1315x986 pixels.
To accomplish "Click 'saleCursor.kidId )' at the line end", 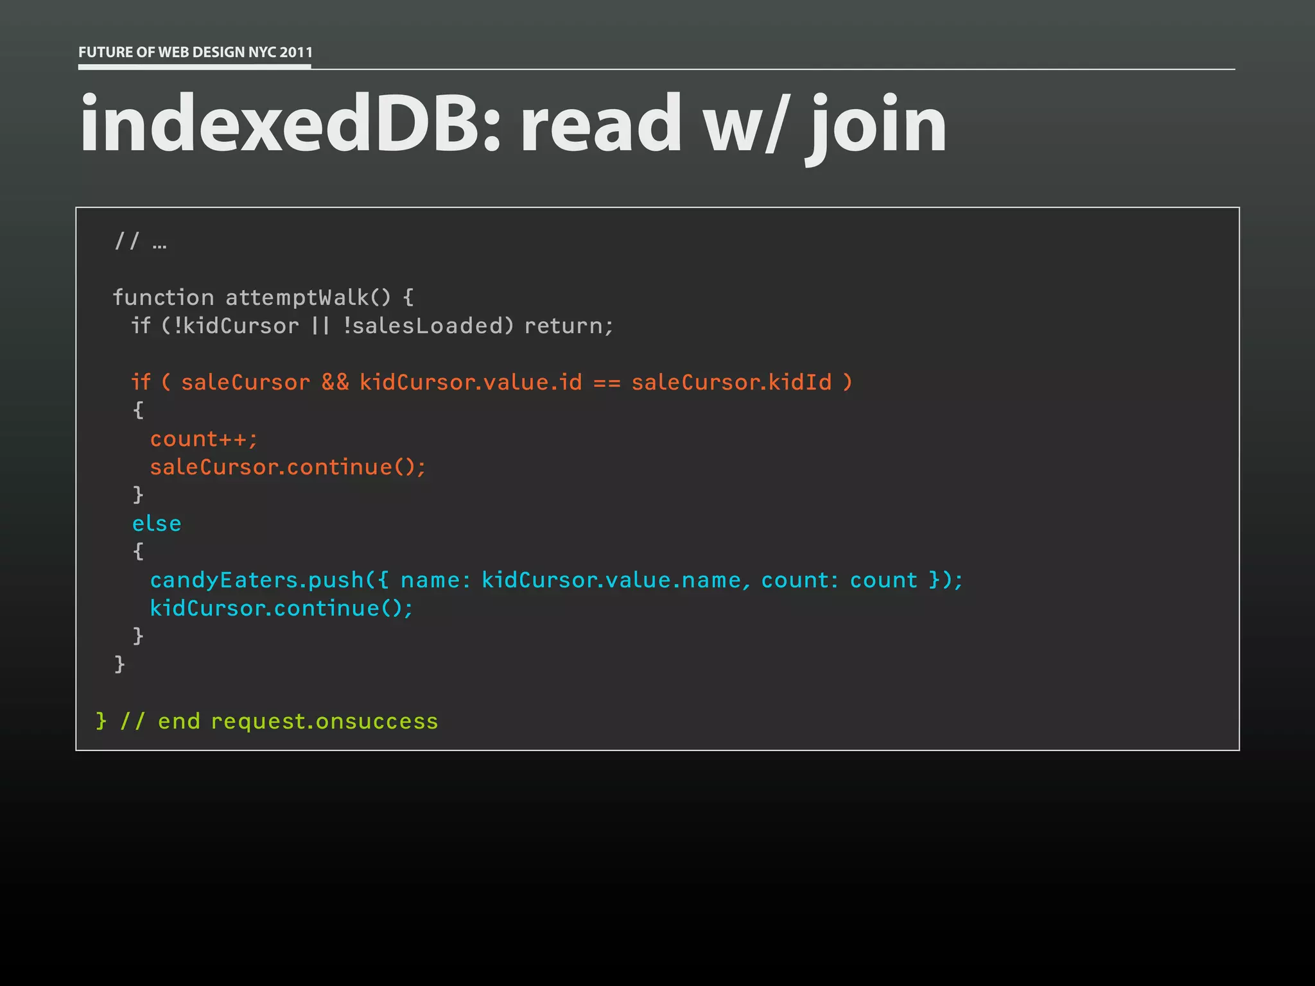I will 742,383.
